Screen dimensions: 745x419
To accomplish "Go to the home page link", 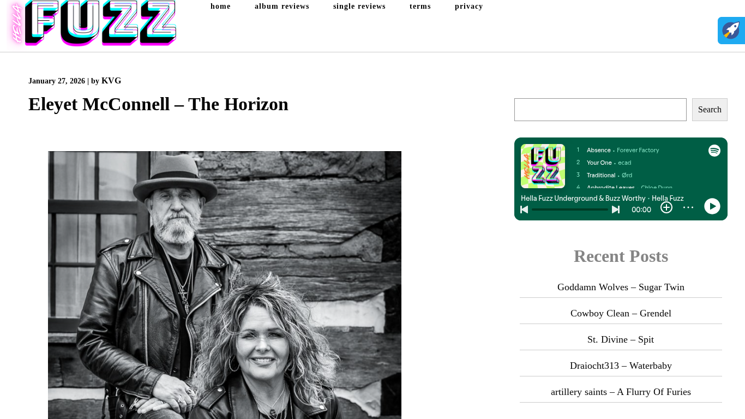I will click(x=220, y=7).
